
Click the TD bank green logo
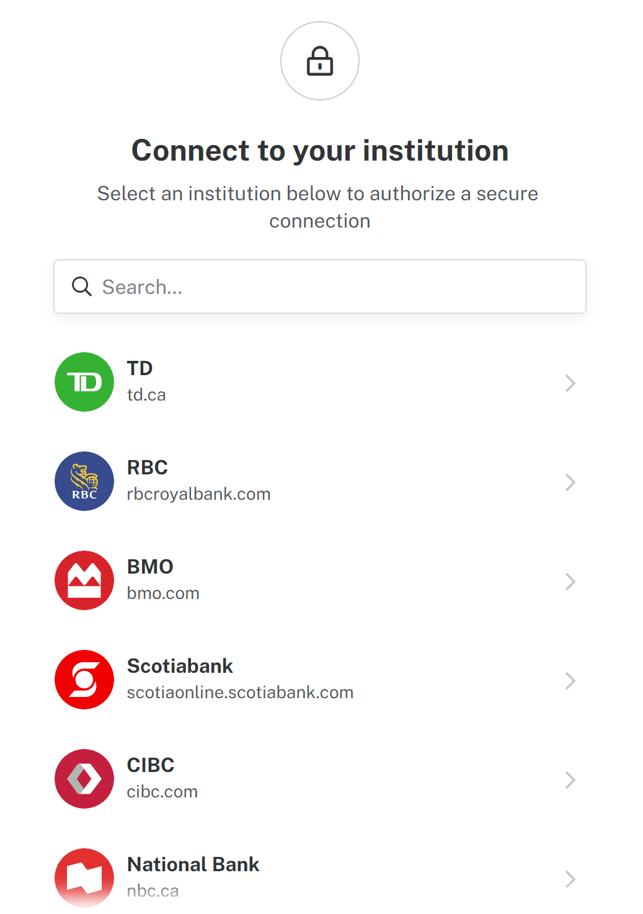click(84, 382)
